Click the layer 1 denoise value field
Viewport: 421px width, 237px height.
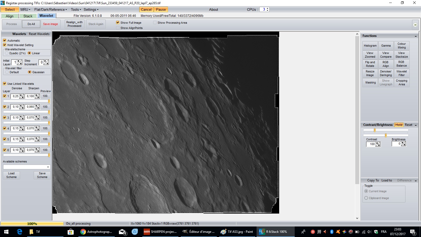point(16,96)
